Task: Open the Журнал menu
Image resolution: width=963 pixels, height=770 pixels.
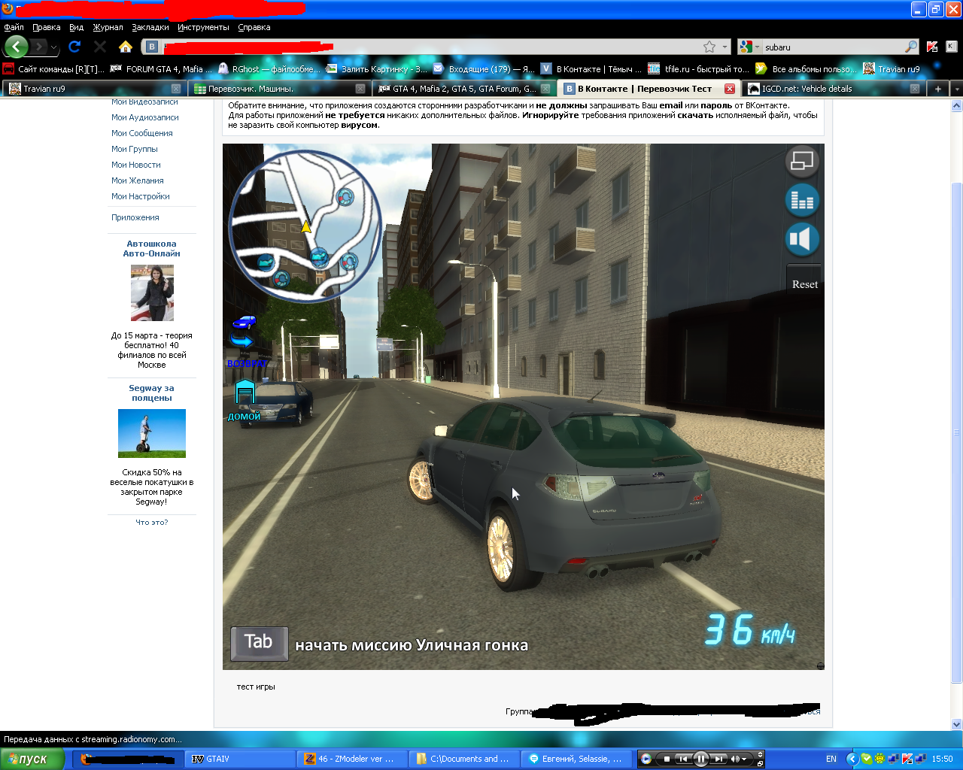Action: (108, 27)
